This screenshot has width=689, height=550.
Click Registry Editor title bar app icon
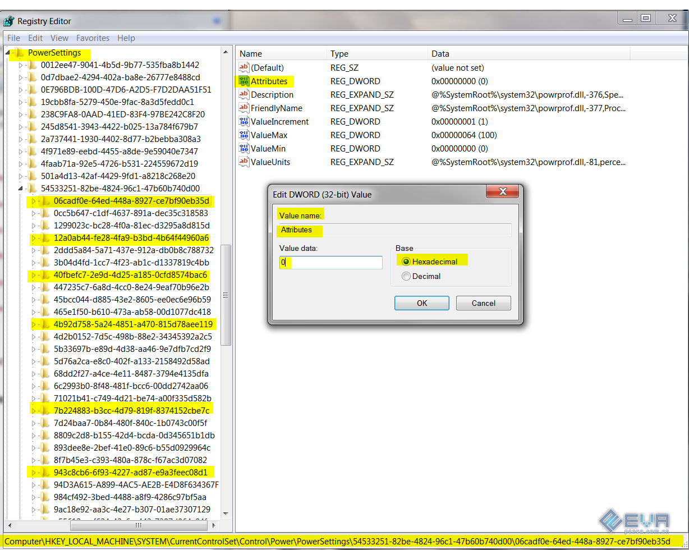click(9, 21)
